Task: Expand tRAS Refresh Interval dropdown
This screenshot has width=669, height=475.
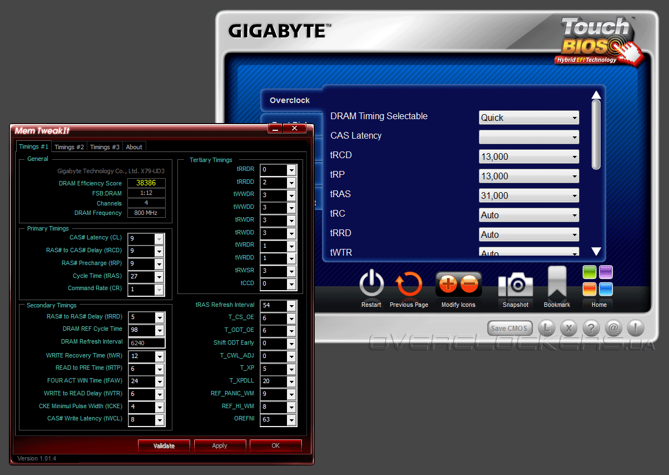Action: coord(291,306)
